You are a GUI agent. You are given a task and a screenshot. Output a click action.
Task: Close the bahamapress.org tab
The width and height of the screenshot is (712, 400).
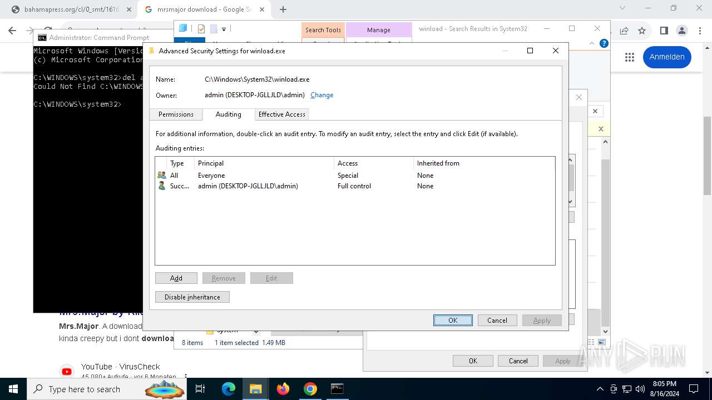[x=128, y=9]
